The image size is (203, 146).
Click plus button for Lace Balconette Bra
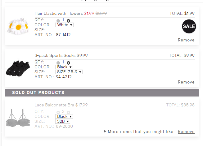click(69, 112)
